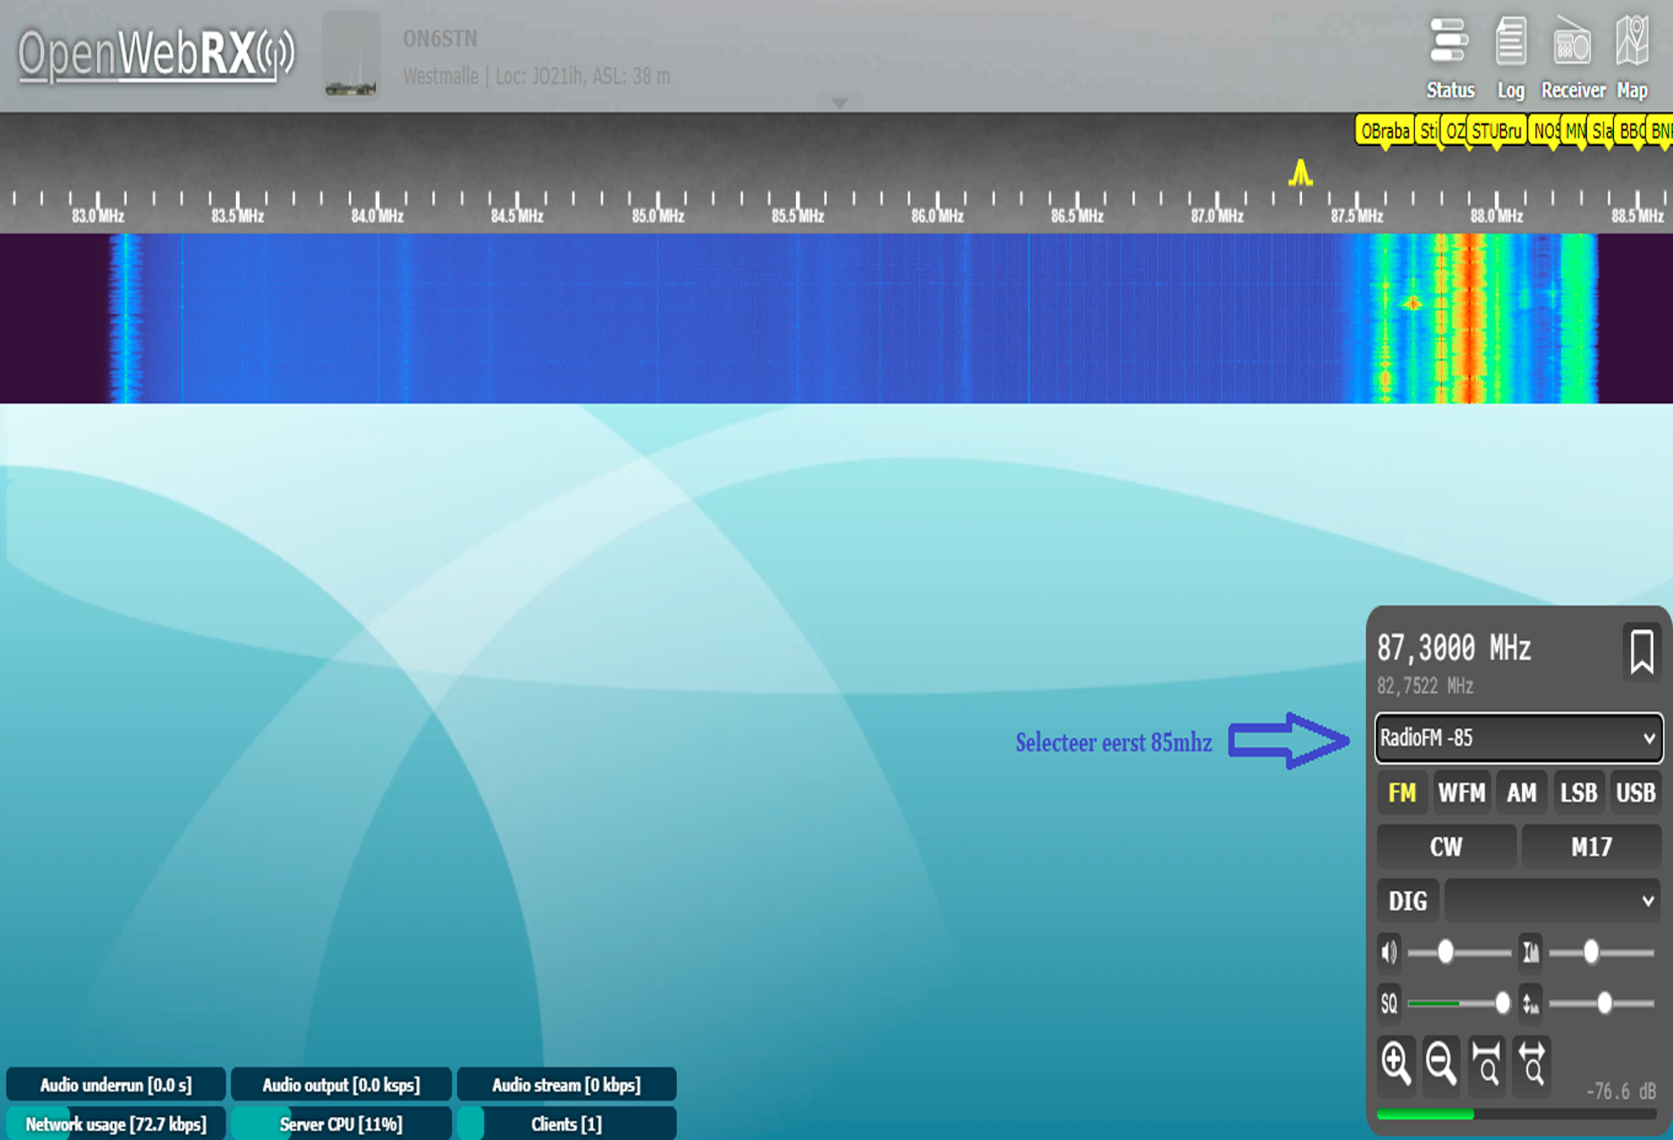Click the ON6STN receiver name
Screen dimensions: 1673x1140
[440, 39]
